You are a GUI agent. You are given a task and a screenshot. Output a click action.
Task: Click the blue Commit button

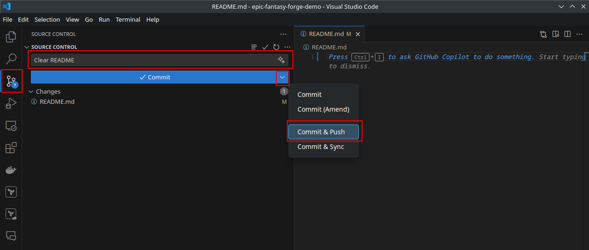click(154, 77)
